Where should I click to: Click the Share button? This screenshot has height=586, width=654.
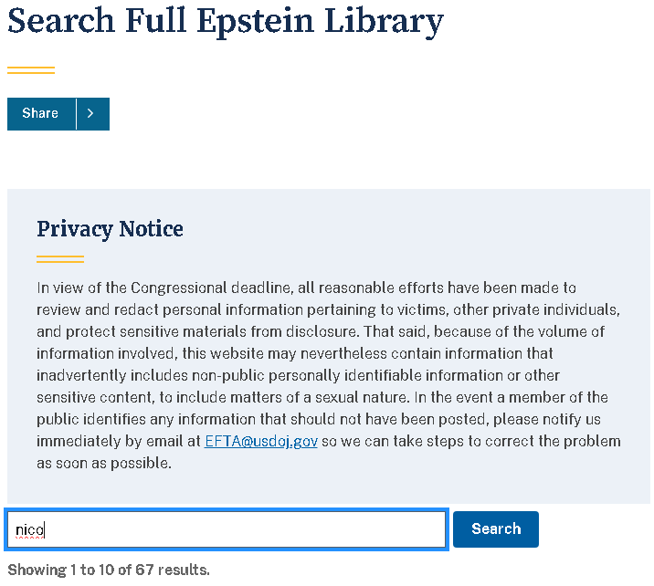point(41,114)
